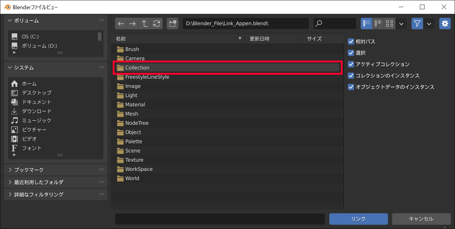
Task: Open the filter settings dropdown arrow
Action: click(429, 24)
